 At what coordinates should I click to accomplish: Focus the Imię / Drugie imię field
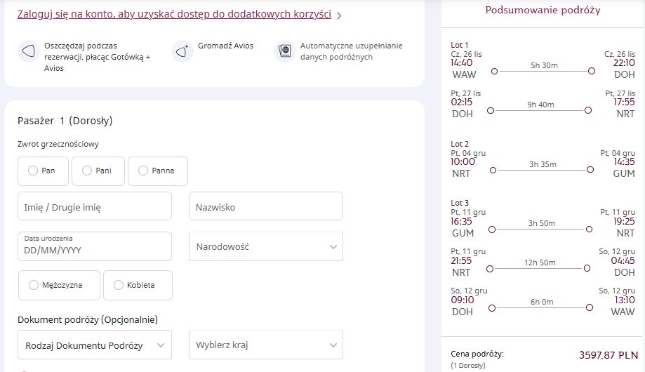pos(95,206)
